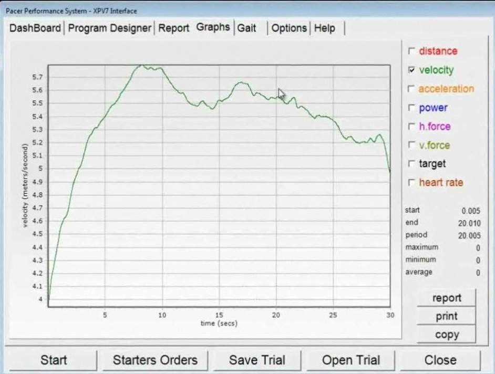Click the 'average' label

[419, 272]
